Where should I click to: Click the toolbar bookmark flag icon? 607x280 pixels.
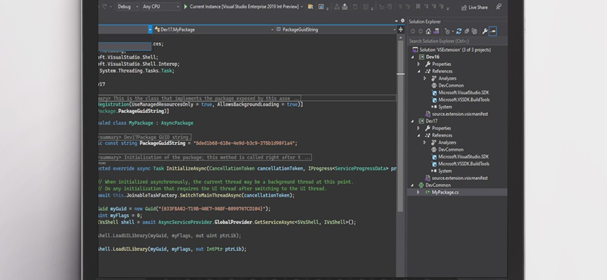click(418, 7)
